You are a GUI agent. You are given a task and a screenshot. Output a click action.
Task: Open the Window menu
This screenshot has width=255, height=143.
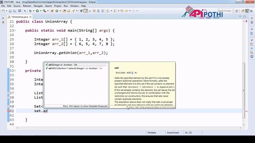point(75,6)
